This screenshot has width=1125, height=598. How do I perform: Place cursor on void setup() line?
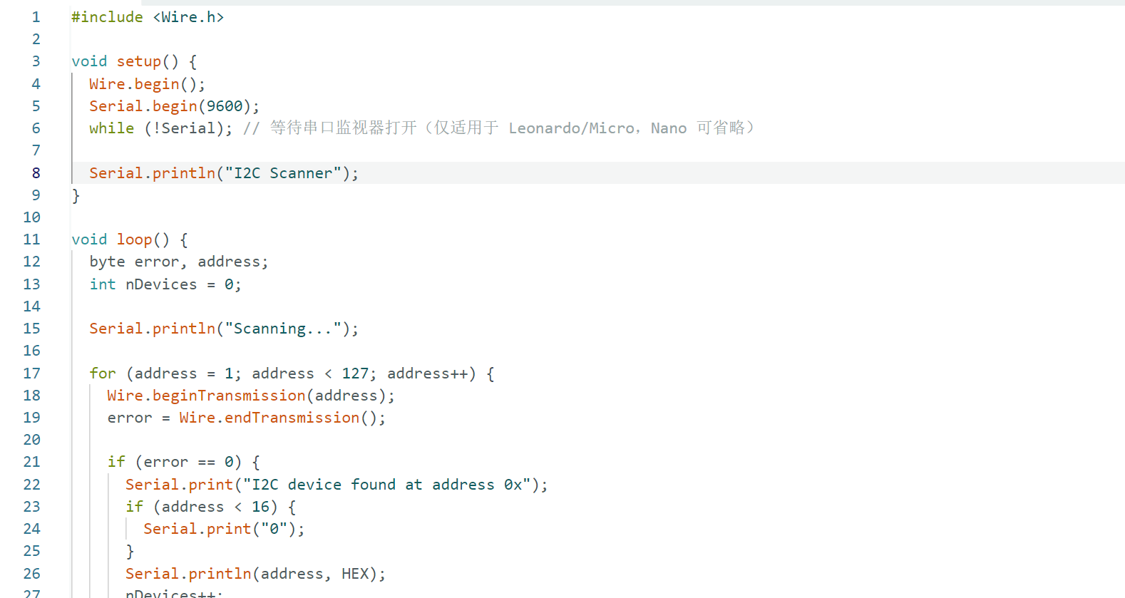click(134, 62)
